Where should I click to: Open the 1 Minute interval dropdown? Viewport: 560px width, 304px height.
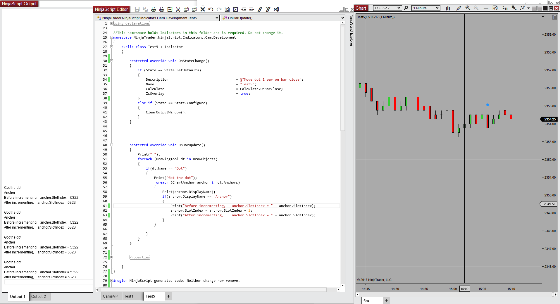[x=425, y=8]
